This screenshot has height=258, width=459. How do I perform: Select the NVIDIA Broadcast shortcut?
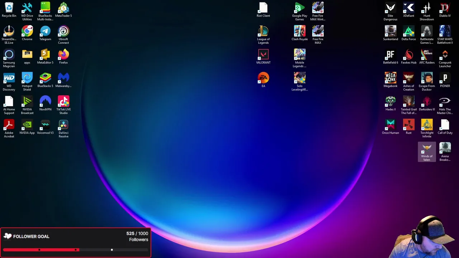[27, 101]
